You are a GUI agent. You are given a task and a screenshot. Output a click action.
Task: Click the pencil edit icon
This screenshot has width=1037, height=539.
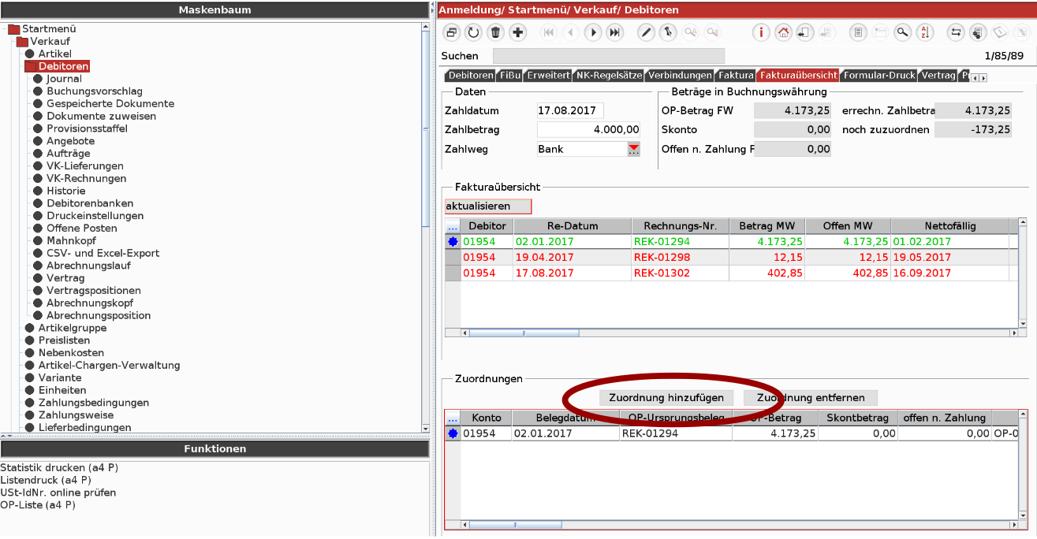[646, 32]
